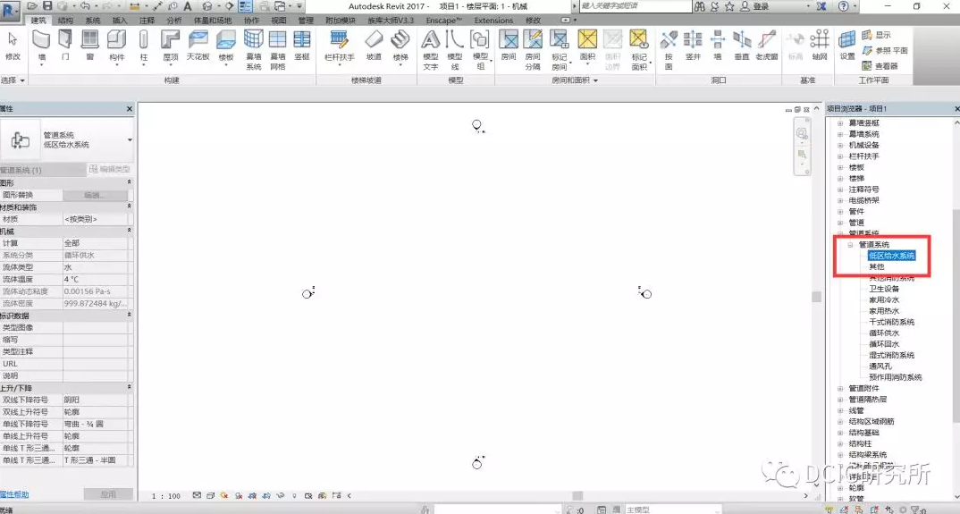This screenshot has width=960, height=514.
Task: Open the 系统 ribbon tab
Action: coord(92,21)
